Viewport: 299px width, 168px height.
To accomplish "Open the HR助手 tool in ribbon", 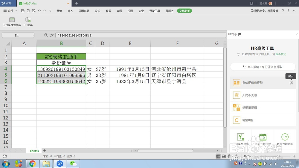I will pyautogui.click(x=28, y=22).
